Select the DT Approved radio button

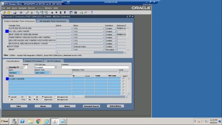(43, 97)
